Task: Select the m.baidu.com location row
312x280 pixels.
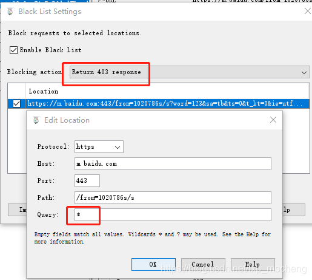Action: (x=159, y=104)
